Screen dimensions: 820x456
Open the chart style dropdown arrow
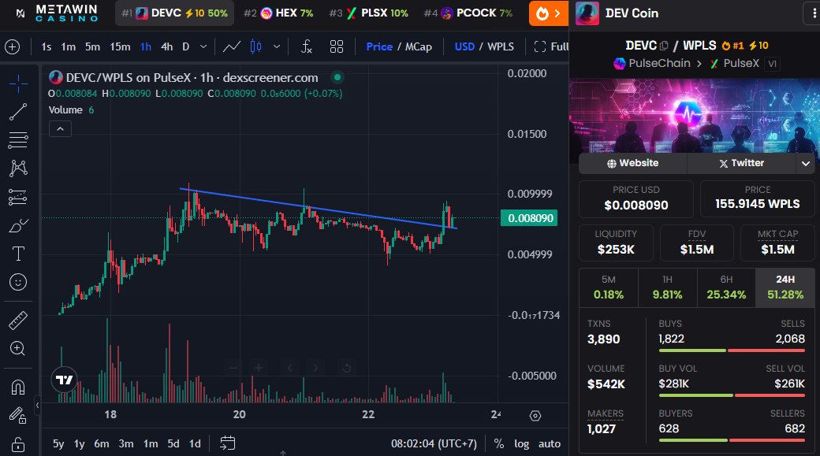(277, 47)
